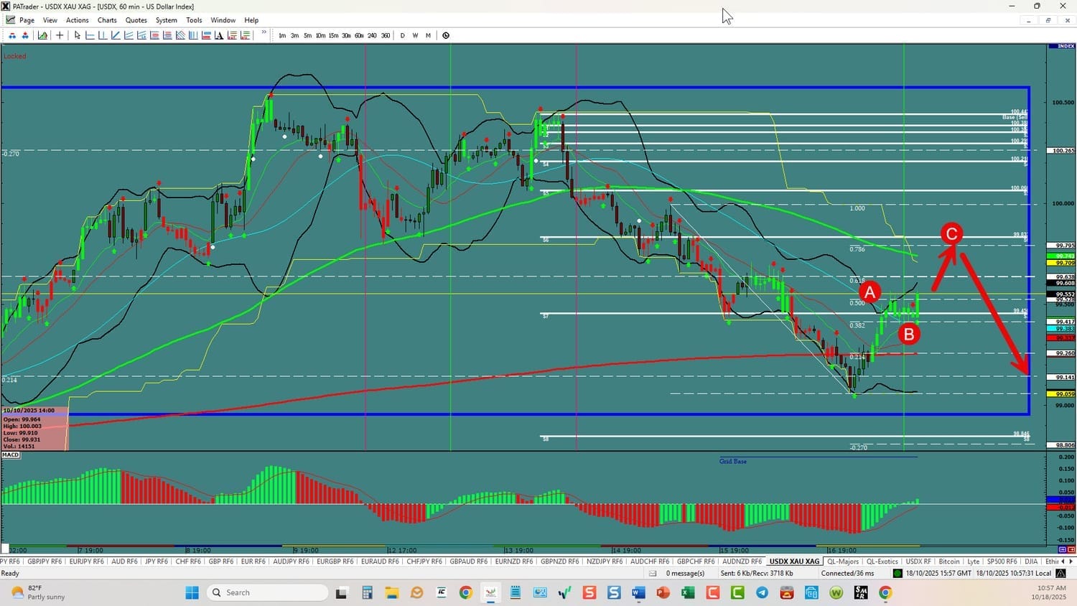The height and width of the screenshot is (606, 1077).
Task: Open the Charts menu
Action: point(107,20)
